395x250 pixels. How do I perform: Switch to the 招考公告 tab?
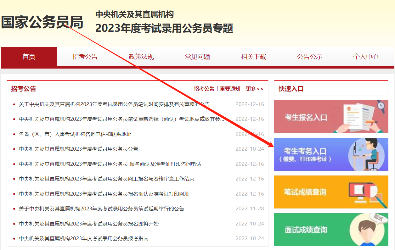click(x=85, y=56)
